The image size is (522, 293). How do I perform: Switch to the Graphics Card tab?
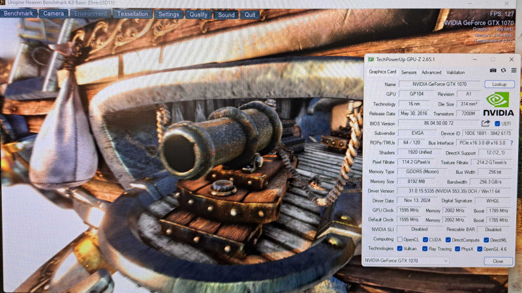(382, 72)
